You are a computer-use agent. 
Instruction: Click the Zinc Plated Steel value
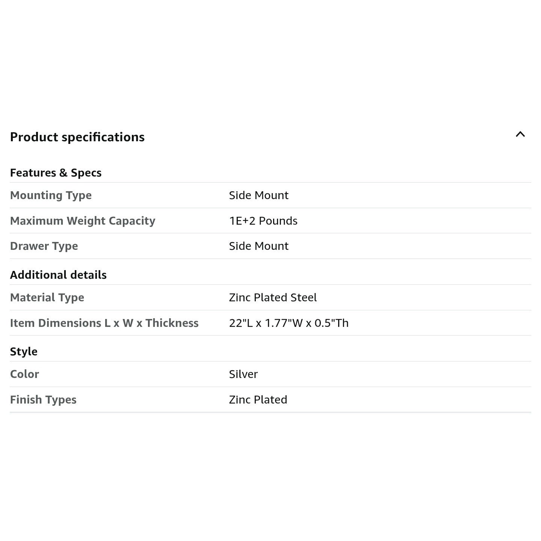pos(273,298)
